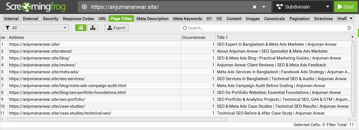Viewport: 359px width, 130px height.
Task: Select the /meta-ads/ address cell
Action: [x=94, y=72]
